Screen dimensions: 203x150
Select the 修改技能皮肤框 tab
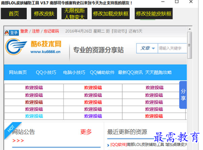click(x=154, y=13)
